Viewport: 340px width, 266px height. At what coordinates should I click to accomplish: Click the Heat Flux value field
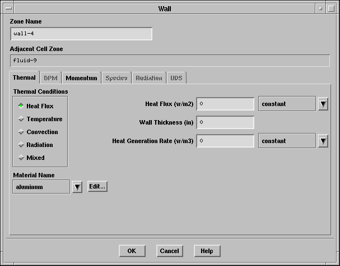tap(225, 104)
